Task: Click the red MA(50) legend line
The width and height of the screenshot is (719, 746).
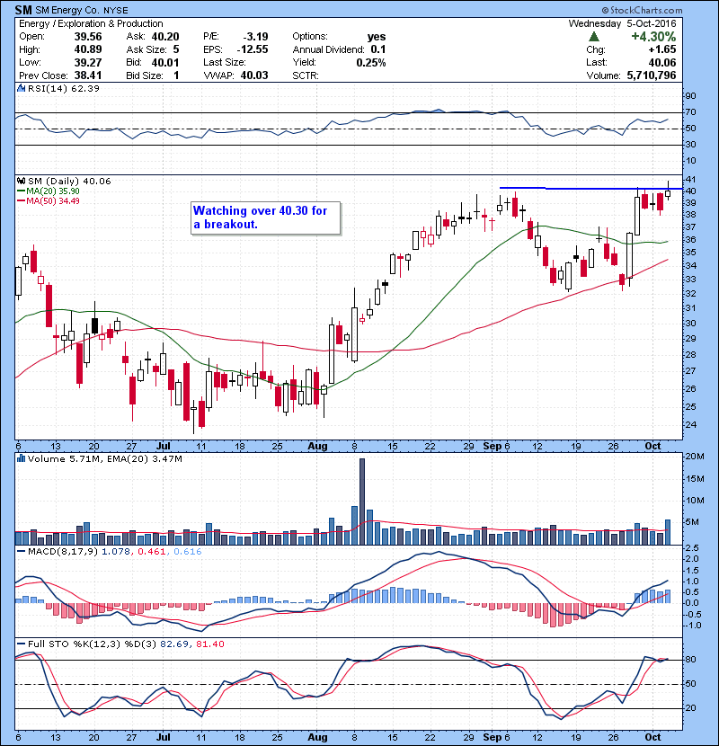Action: pyautogui.click(x=22, y=200)
